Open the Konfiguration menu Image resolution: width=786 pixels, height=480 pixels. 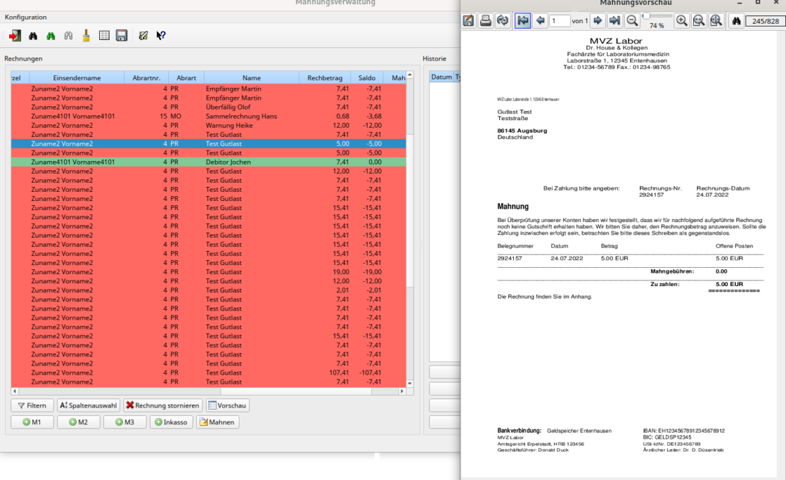tap(26, 17)
